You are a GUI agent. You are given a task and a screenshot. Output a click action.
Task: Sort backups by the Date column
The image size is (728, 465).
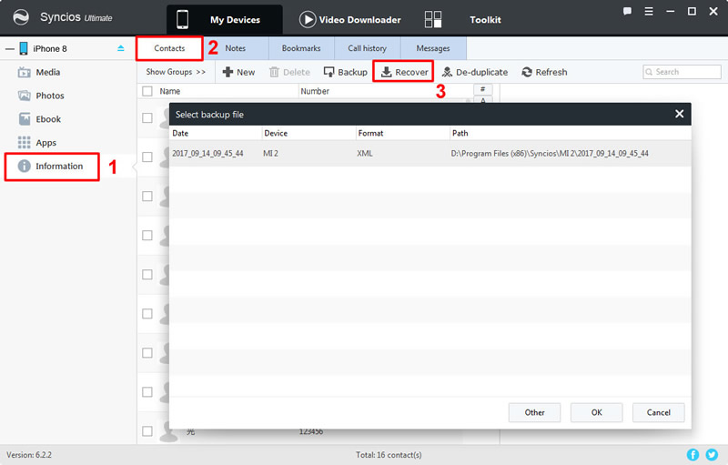tap(180, 133)
